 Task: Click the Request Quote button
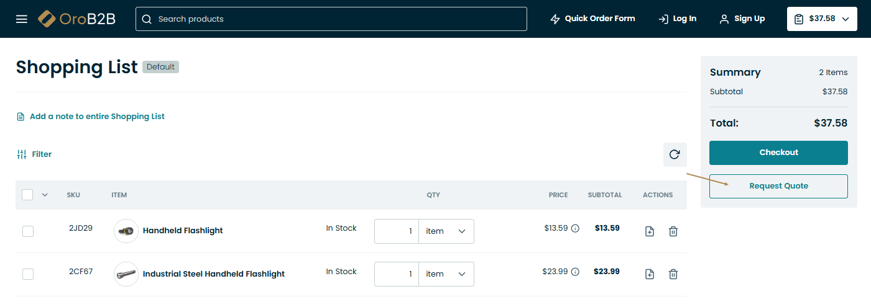click(778, 186)
